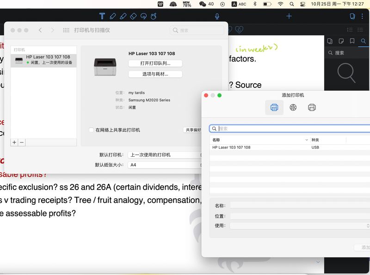Select the default printer tab in Add Printer
The image size is (370, 275).
tap(274, 108)
